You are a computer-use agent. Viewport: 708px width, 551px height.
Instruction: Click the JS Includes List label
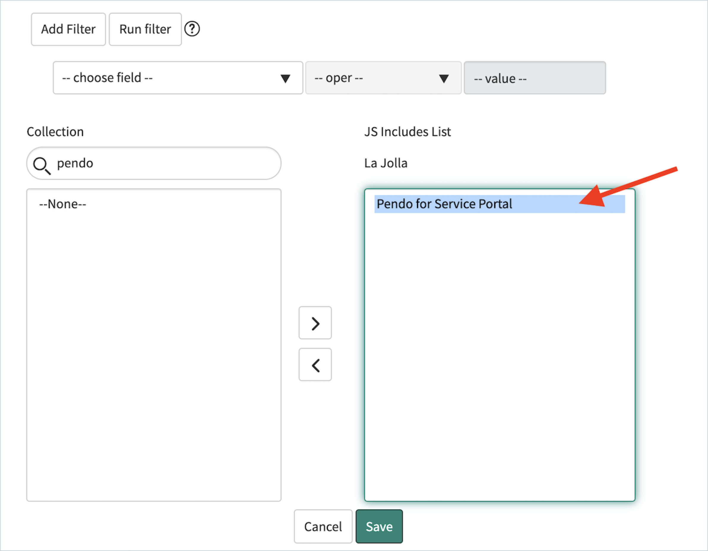pos(407,132)
